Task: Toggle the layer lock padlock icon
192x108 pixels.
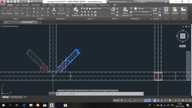Action: 87,9
